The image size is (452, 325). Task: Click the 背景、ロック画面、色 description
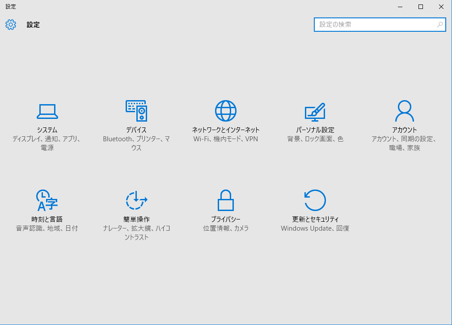(315, 139)
